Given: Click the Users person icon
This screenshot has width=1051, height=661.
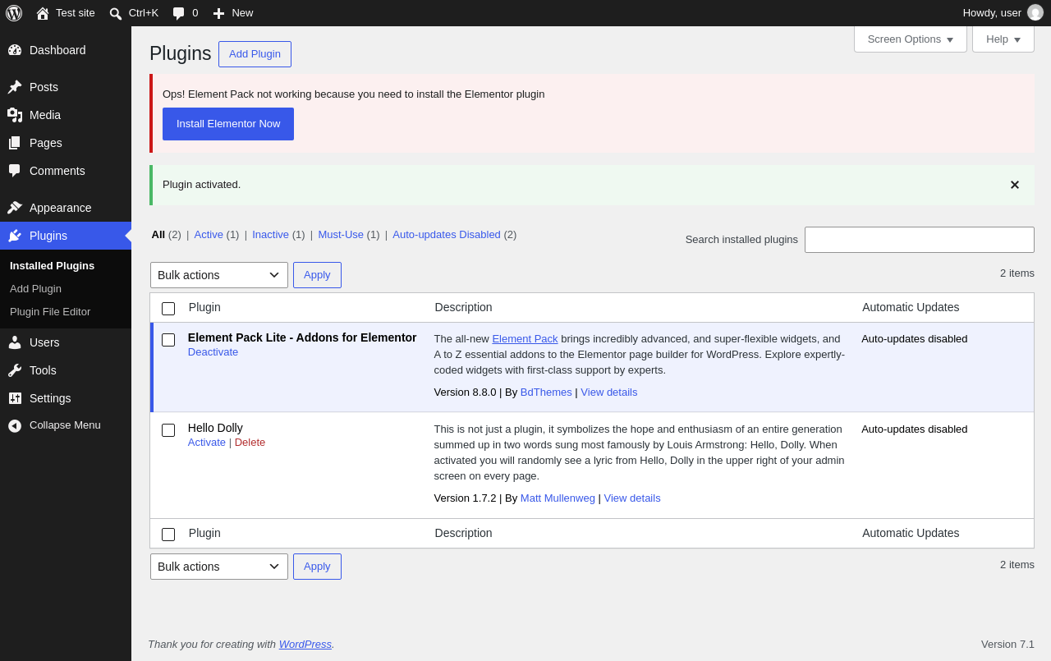Looking at the screenshot, I should pos(15,342).
